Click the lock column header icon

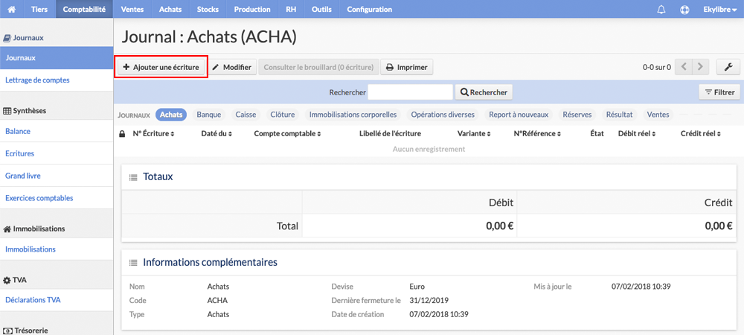pyautogui.click(x=122, y=134)
